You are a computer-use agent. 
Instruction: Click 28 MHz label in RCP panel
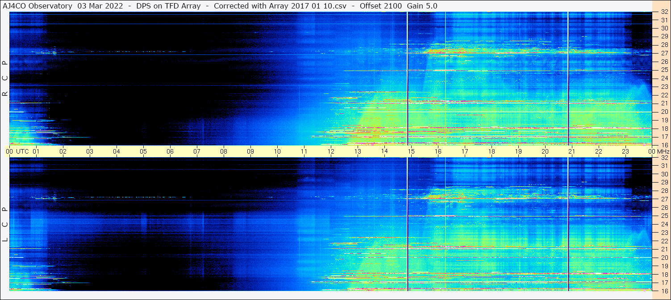point(664,45)
